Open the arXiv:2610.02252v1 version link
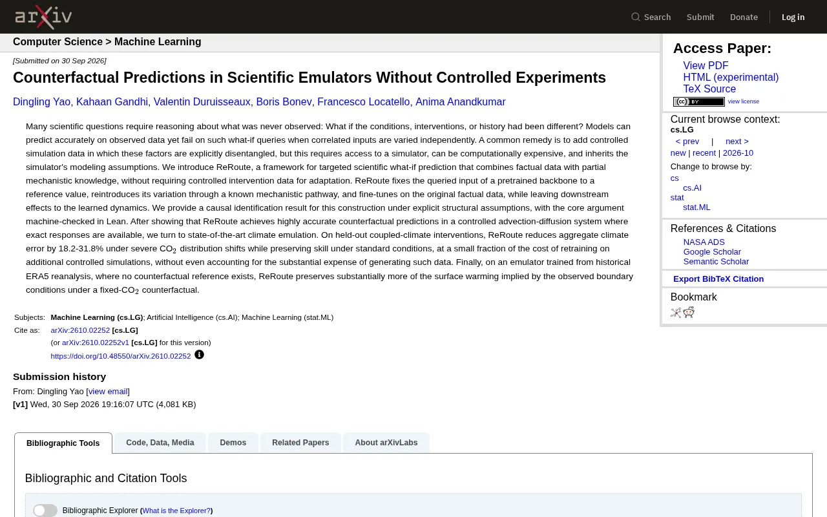Viewport: 827px width, 517px height. coord(96,343)
